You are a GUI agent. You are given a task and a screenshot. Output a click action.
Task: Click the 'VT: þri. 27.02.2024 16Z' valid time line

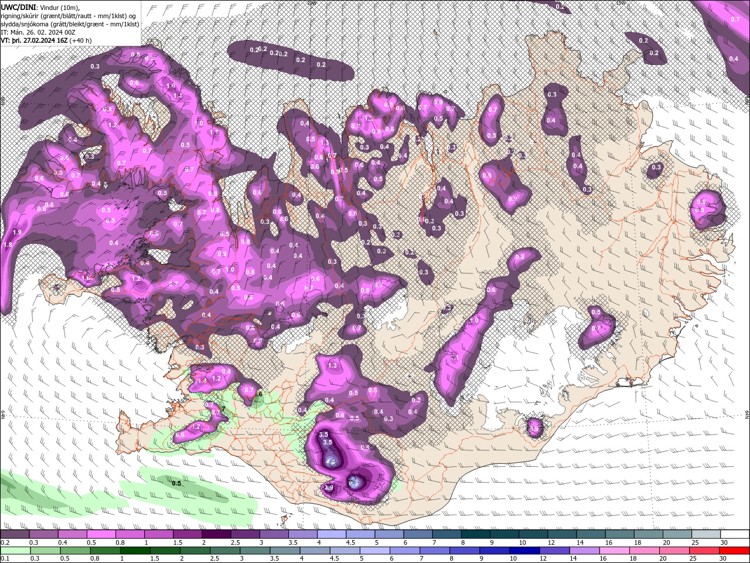pyautogui.click(x=46, y=40)
